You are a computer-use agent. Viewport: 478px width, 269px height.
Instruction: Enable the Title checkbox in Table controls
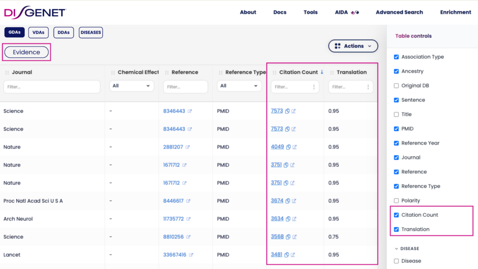tap(396, 114)
